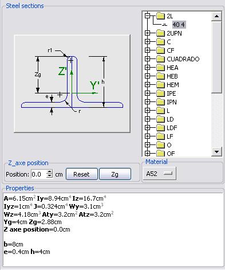This screenshot has width=225, height=270.
Task: Click the CUADRADO folder icon
Action: (160, 59)
